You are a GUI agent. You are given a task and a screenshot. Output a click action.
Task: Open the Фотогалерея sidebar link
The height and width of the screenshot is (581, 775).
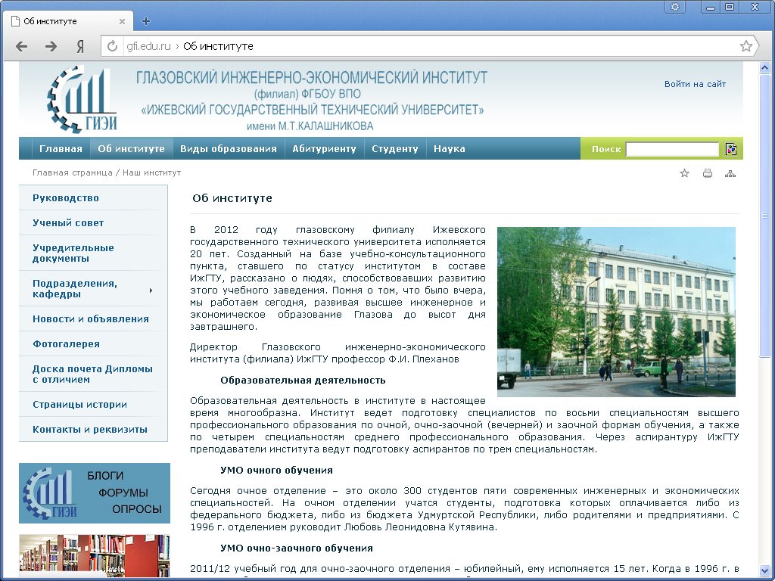[66, 344]
